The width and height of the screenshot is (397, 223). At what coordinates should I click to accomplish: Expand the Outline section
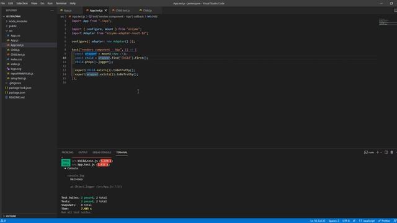[x=11, y=216]
